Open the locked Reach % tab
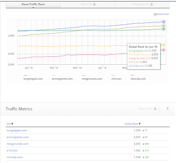This screenshot has height=163, width=176. tap(88, 4)
